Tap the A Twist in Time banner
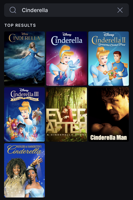The image size is (133, 200). [24, 99]
